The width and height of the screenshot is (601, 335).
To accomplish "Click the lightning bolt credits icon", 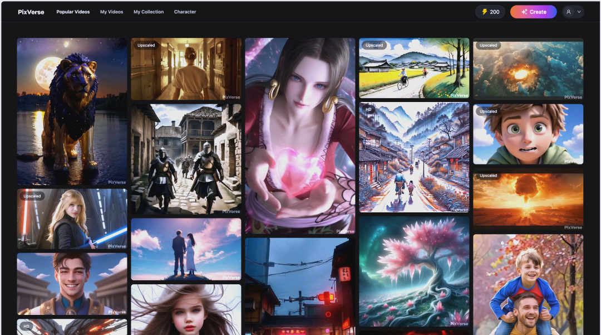I will (x=484, y=12).
